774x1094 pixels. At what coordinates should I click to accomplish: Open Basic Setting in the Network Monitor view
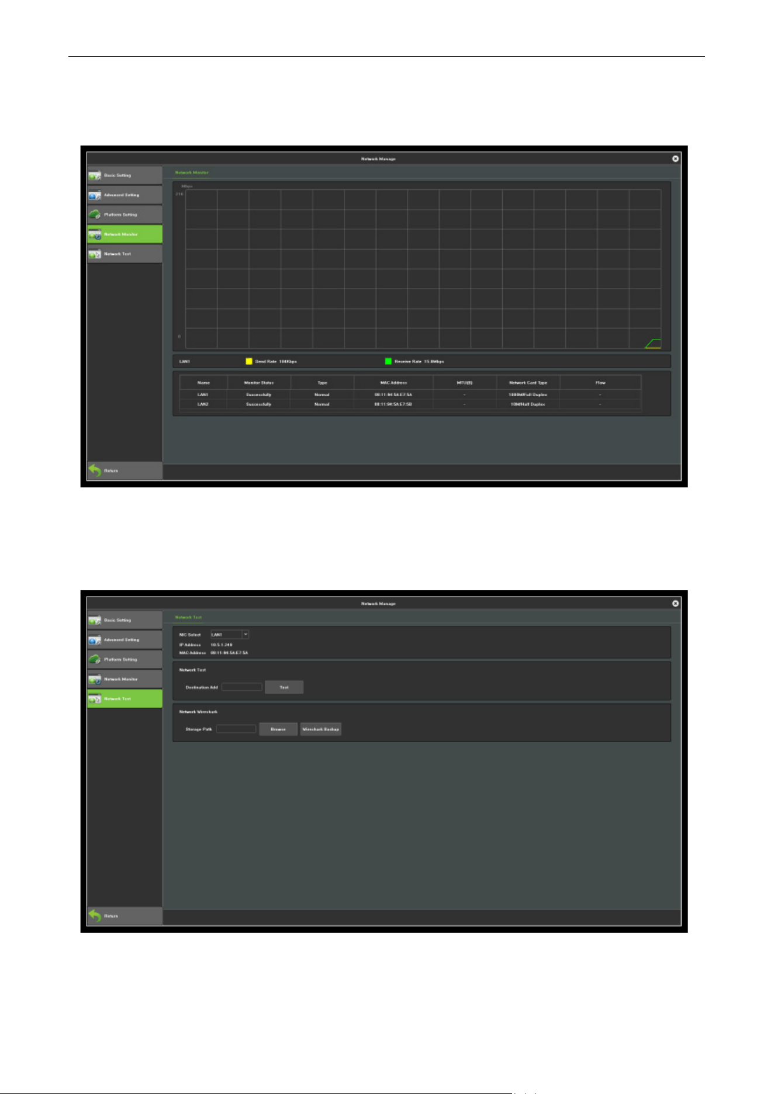pos(125,175)
